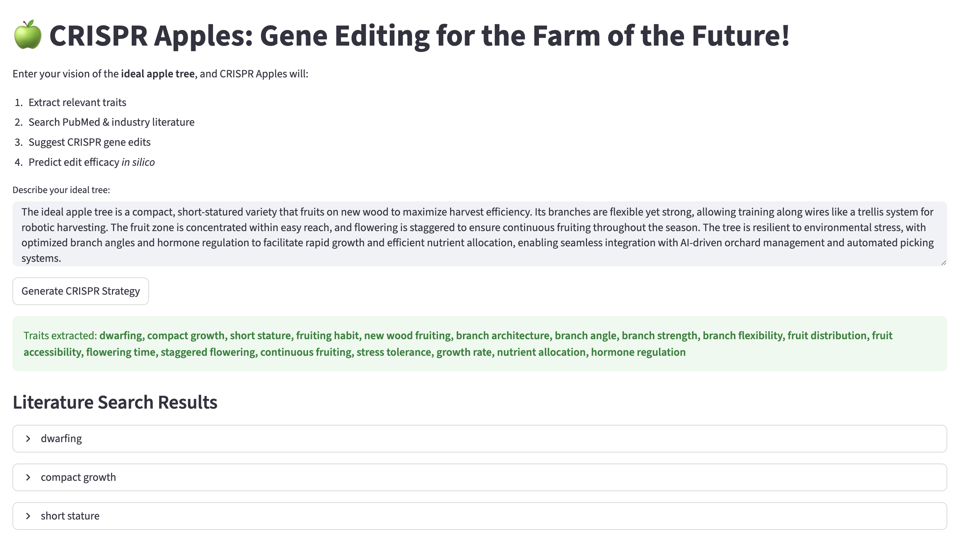
Task: Expand the short stature results by its label
Action: point(70,516)
